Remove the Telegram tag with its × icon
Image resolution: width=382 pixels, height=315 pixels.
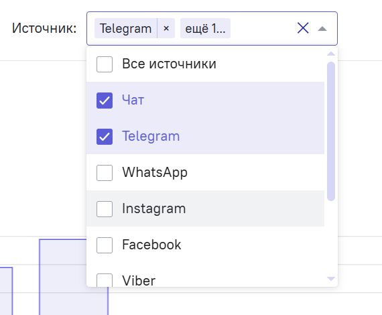point(166,28)
